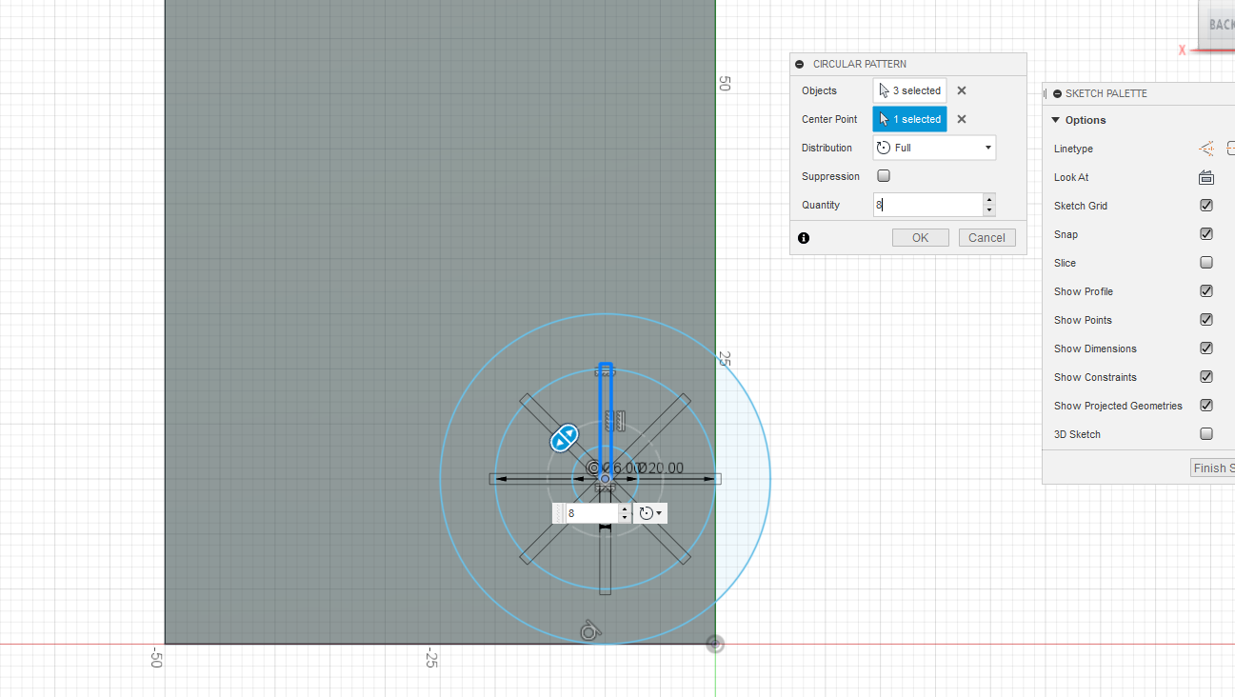Screen dimensions: 1235x697
Task: Click OK in Circular Pattern dialog
Action: [x=920, y=238]
